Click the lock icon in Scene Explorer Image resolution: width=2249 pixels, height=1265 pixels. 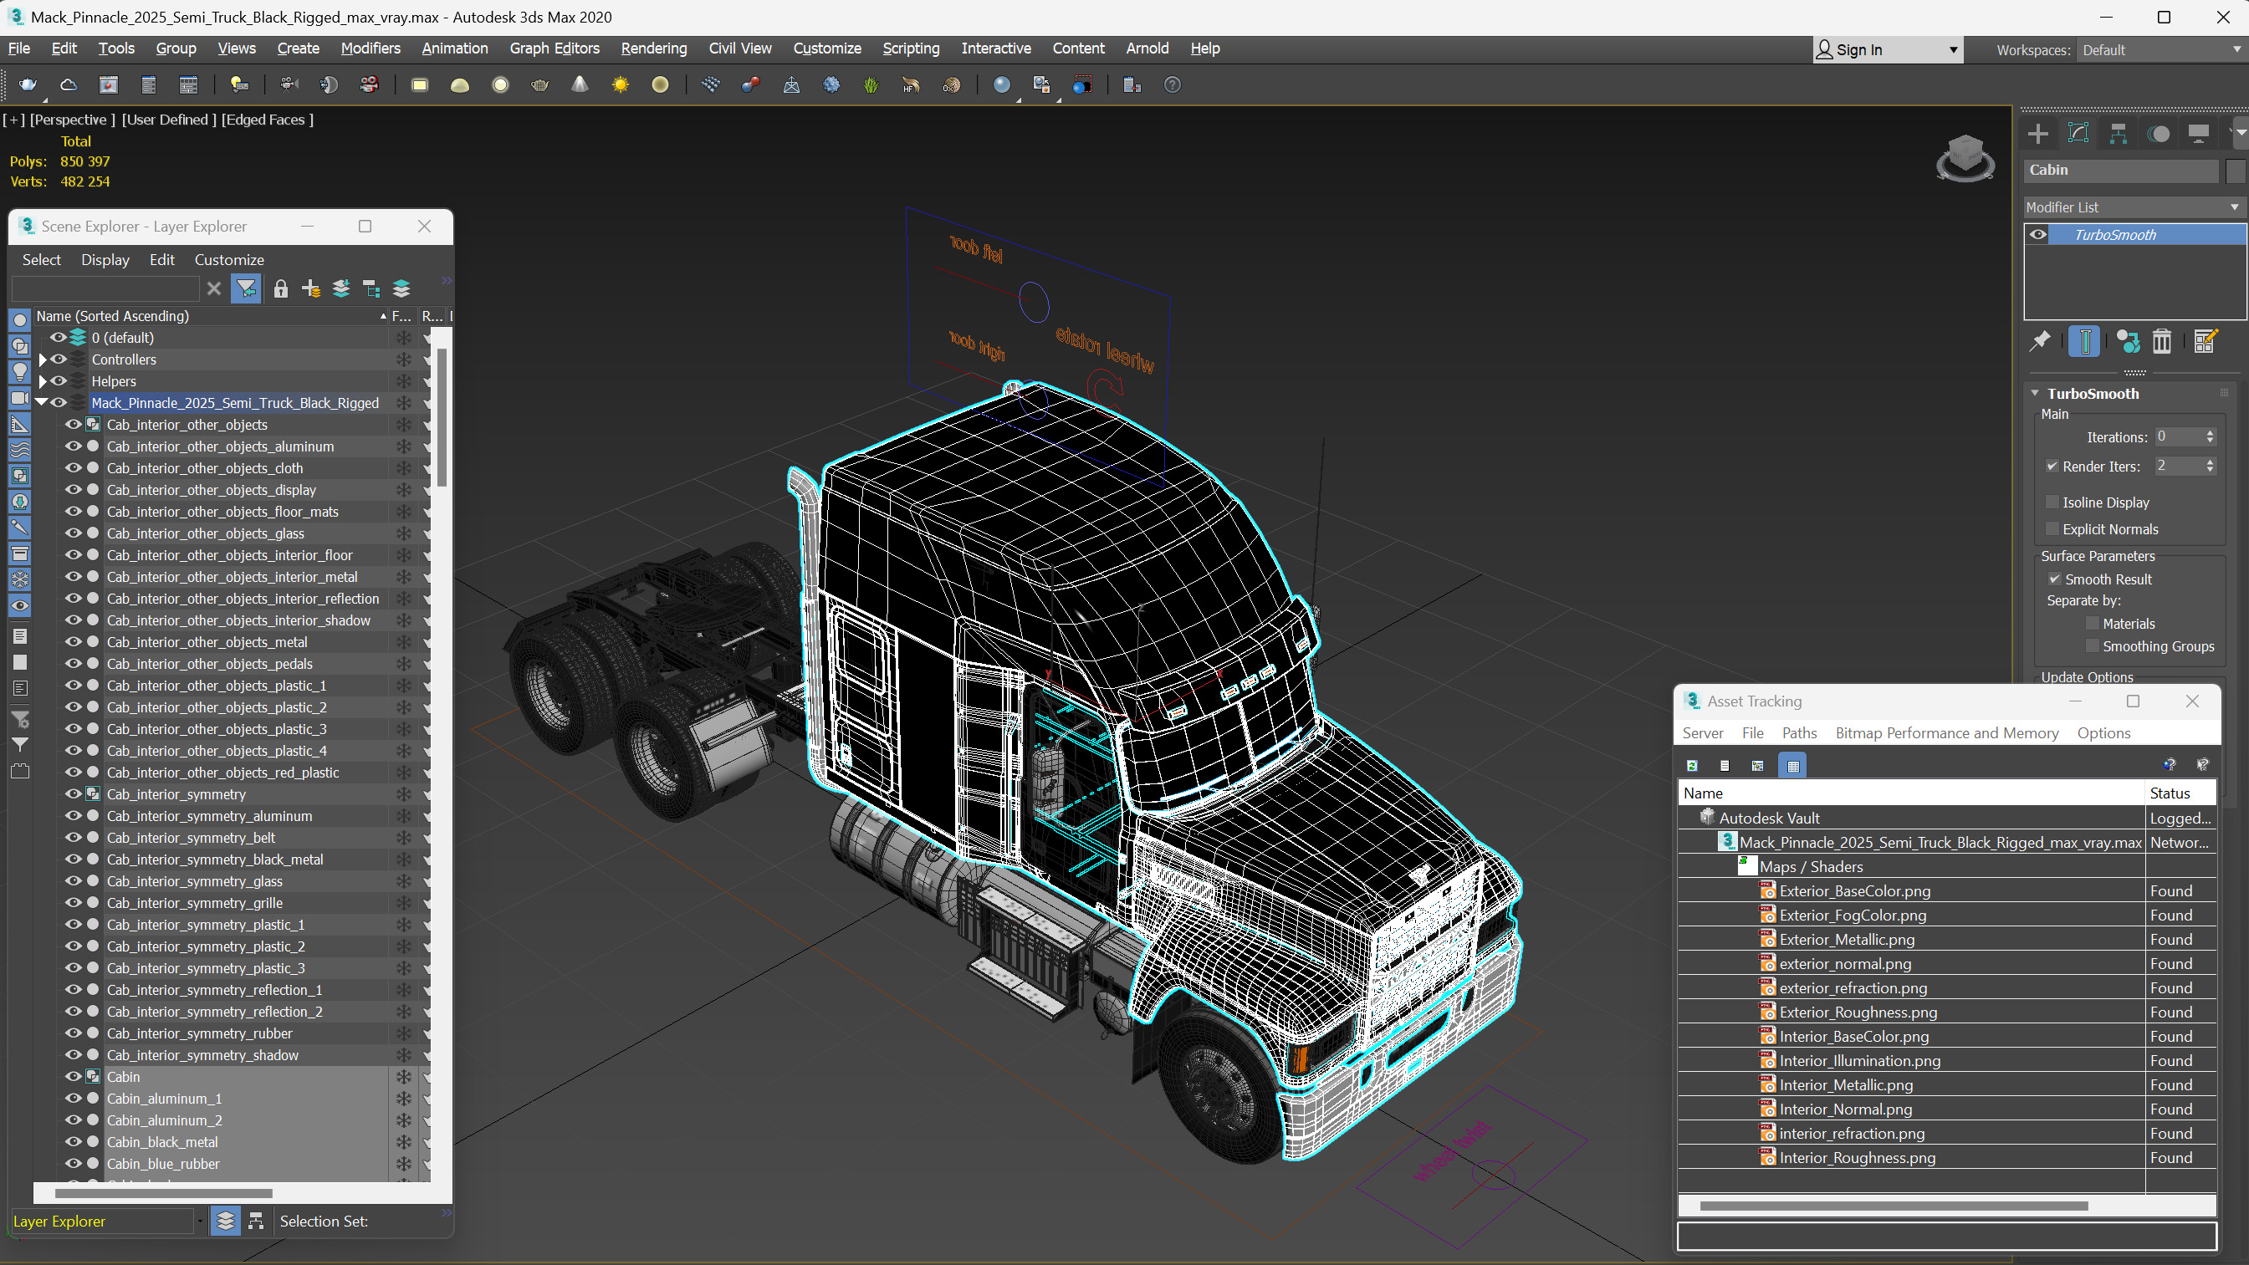click(x=280, y=289)
